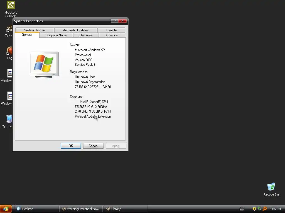Screen dimensions: 285x213
Task: Click the OK button
Action: point(71,146)
